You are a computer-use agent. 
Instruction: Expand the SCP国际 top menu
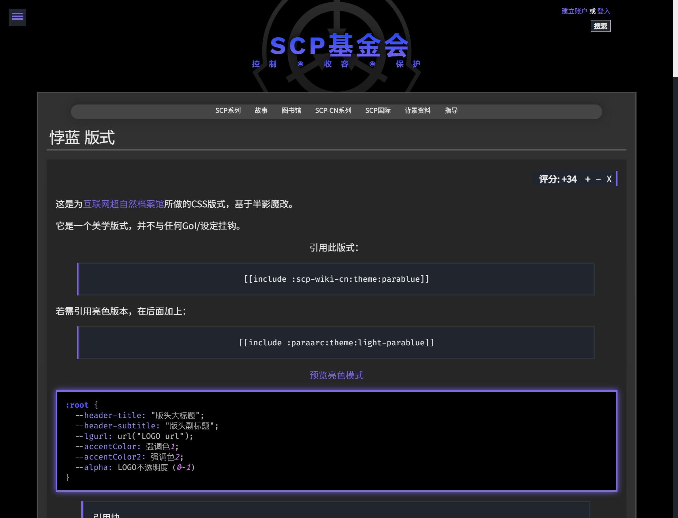(x=378, y=110)
